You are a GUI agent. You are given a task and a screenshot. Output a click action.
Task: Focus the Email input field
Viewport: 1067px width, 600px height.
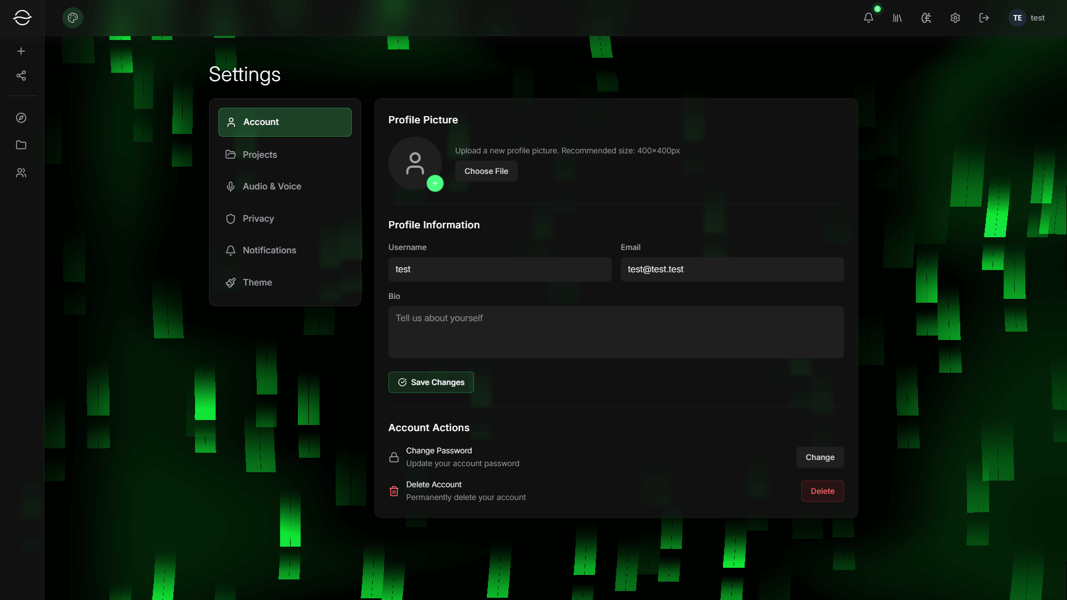point(732,269)
